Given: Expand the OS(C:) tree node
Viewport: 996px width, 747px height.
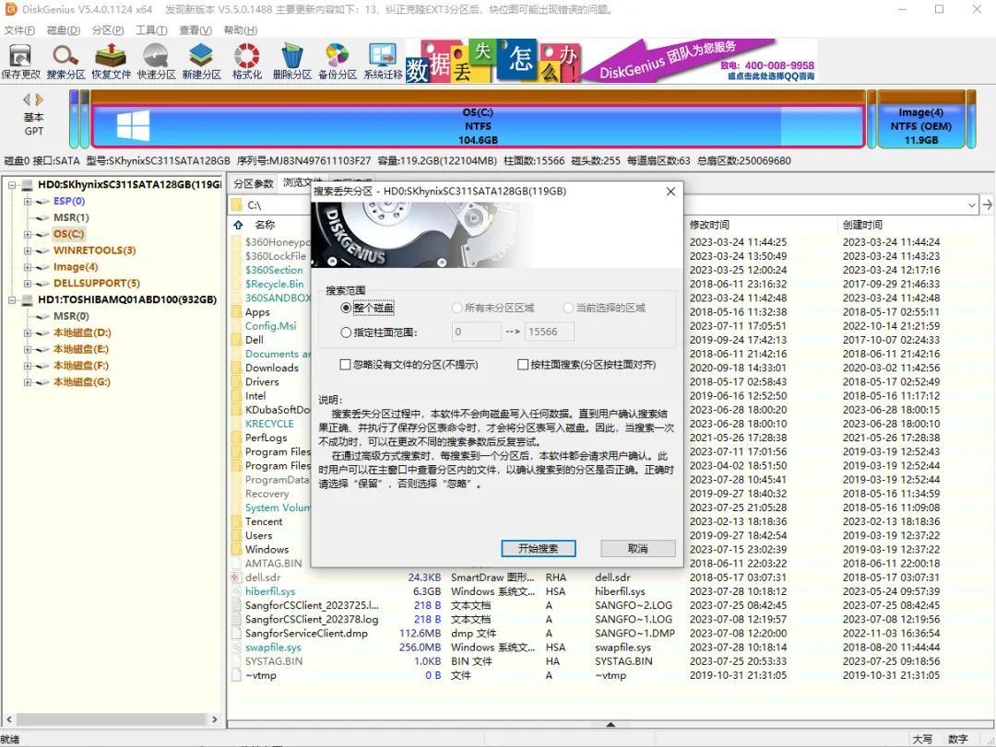Looking at the screenshot, I should tap(28, 234).
